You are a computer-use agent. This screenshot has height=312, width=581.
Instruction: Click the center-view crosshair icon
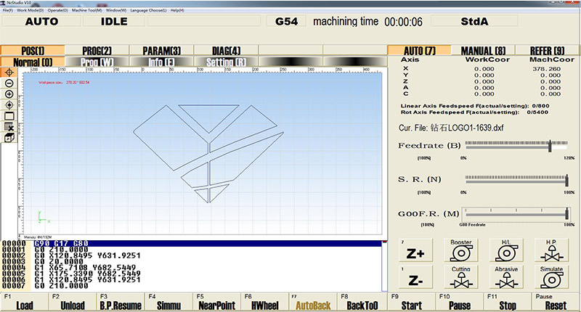coord(9,73)
